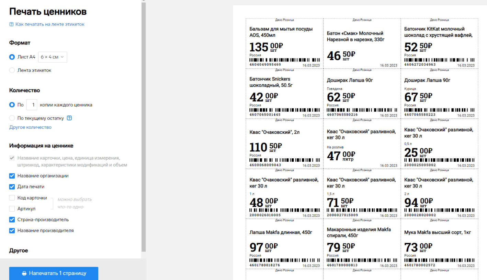This screenshot has width=487, height=280.
Task: Open the "6 × 4 см" size dropdown
Action: (x=53, y=57)
